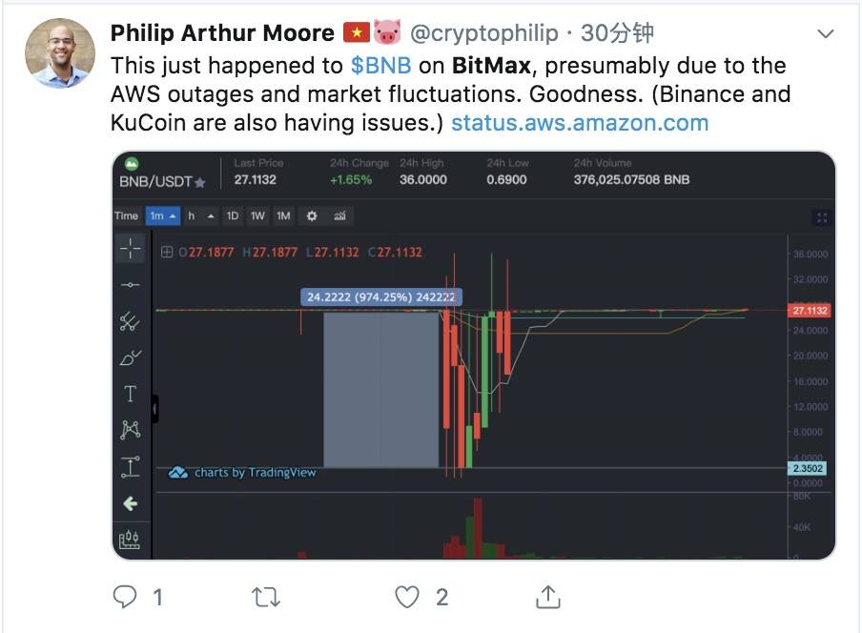Open the indicators chart icon
Image resolution: width=862 pixels, height=633 pixels.
pyautogui.click(x=339, y=216)
